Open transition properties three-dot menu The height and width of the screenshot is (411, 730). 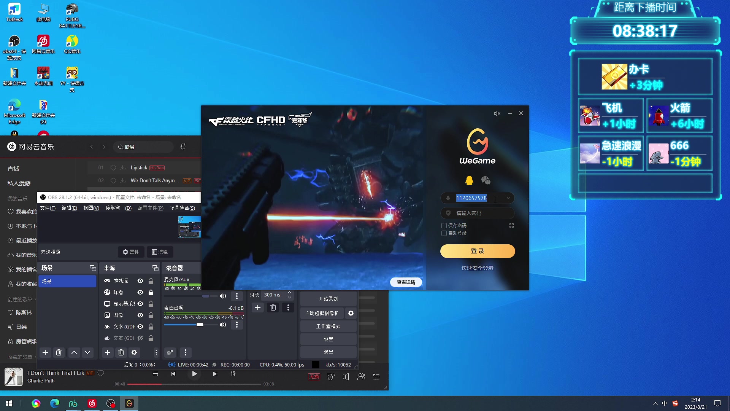(288, 307)
